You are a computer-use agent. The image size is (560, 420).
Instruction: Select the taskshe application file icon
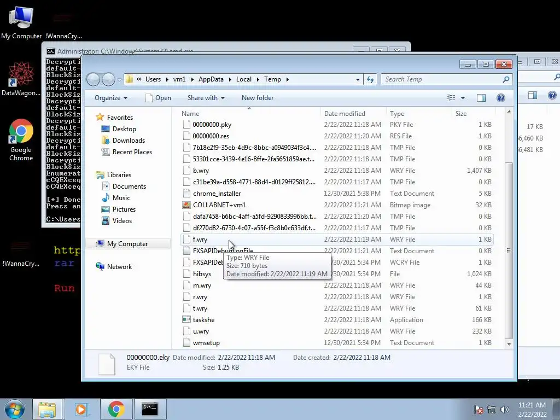pyautogui.click(x=186, y=319)
